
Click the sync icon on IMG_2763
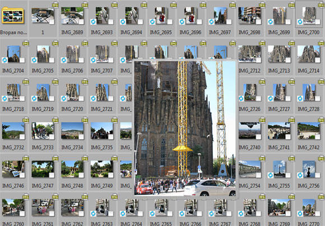[93, 214]
